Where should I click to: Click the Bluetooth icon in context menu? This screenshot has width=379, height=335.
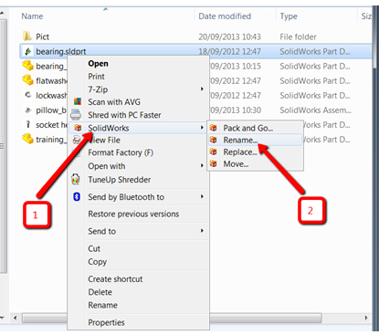tap(77, 196)
